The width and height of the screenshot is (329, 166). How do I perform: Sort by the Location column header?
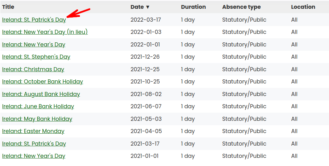(x=303, y=7)
